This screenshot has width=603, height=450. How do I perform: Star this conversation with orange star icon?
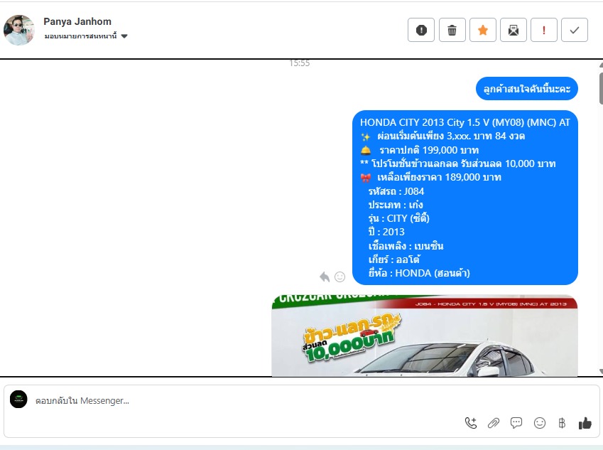(483, 30)
